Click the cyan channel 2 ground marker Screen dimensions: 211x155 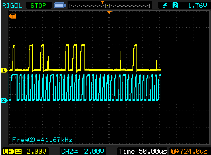pos(4,100)
